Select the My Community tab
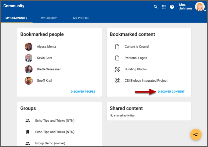Image resolution: width=208 pixels, height=147 pixels. (16, 18)
